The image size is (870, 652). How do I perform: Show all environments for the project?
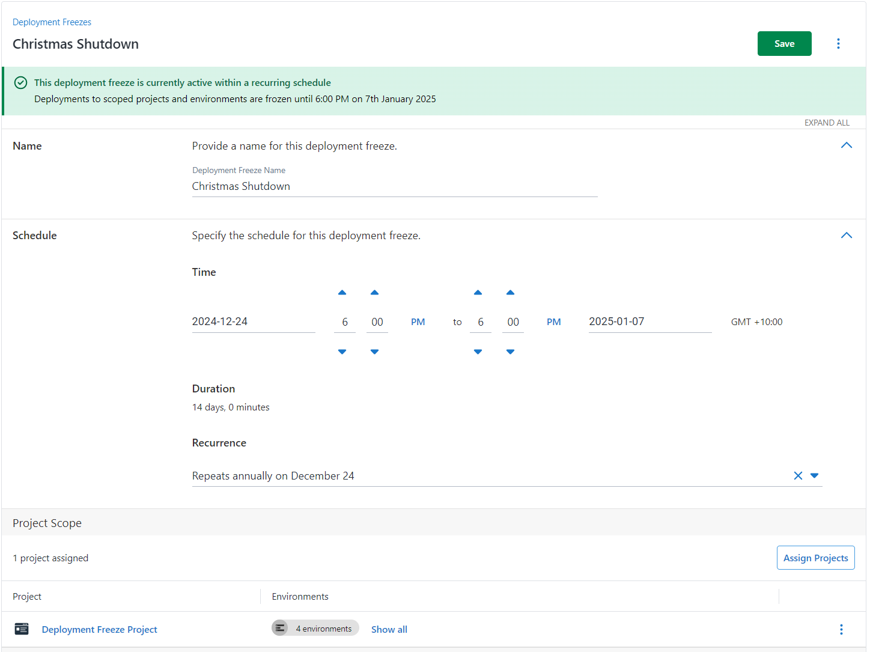point(389,629)
